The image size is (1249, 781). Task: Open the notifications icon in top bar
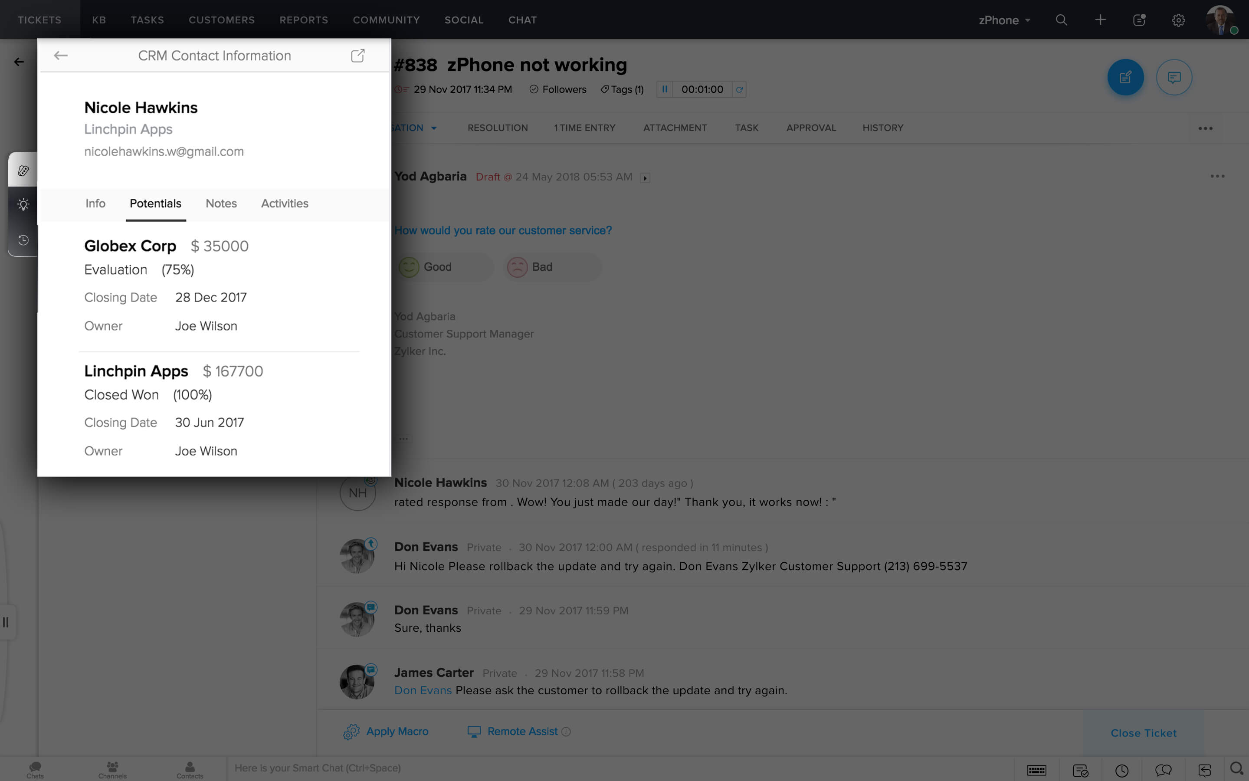[1139, 20]
